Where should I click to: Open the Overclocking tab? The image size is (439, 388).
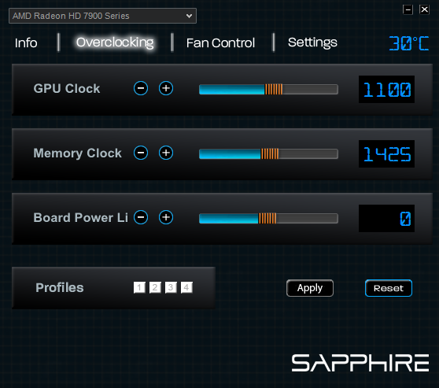[x=115, y=42]
